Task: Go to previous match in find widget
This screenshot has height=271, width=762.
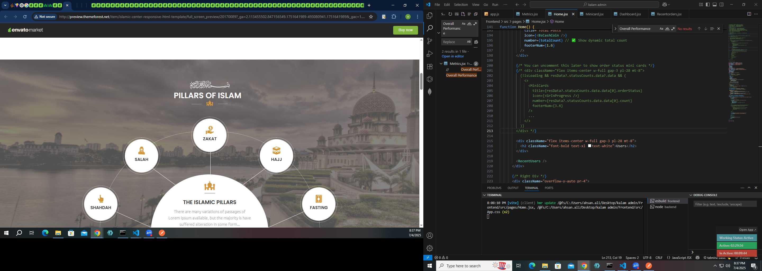Action: (699, 29)
